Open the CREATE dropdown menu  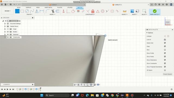29,14
